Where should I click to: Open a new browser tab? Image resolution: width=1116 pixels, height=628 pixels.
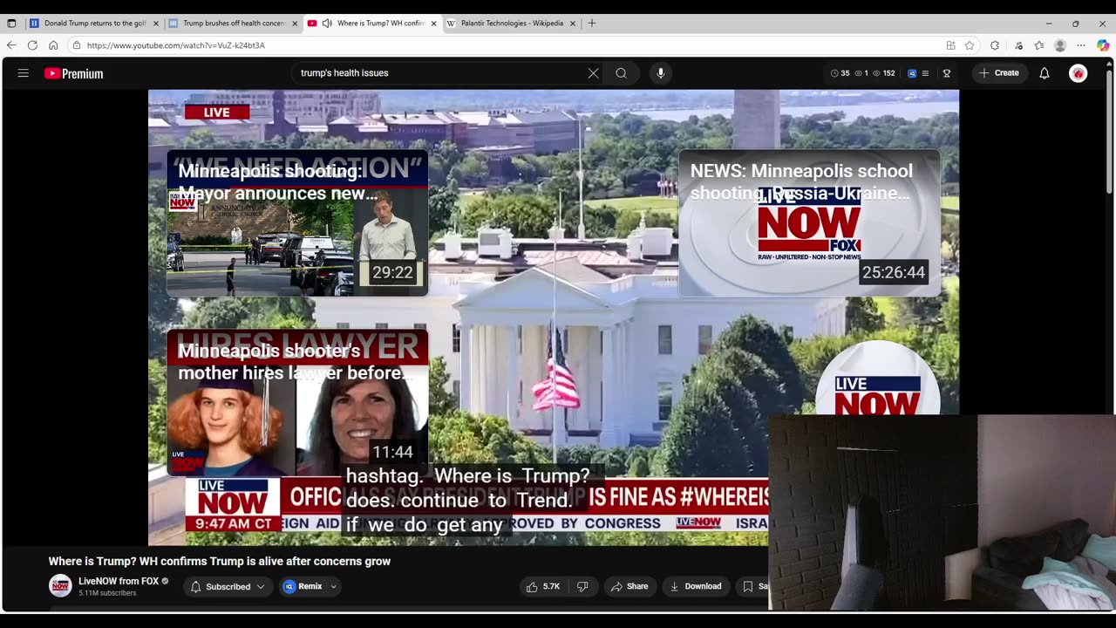pyautogui.click(x=592, y=24)
